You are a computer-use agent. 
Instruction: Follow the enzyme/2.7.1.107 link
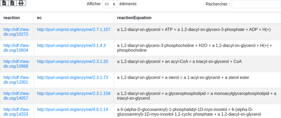click(x=74, y=30)
